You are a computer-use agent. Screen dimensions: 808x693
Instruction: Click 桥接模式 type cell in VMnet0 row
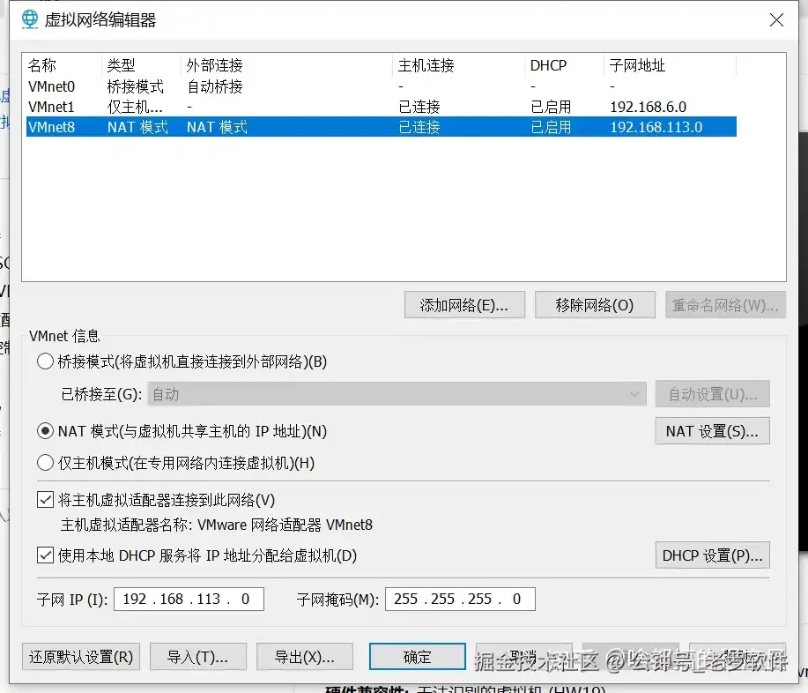click(136, 86)
